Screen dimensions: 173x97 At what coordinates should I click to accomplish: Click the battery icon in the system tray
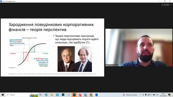154,95
